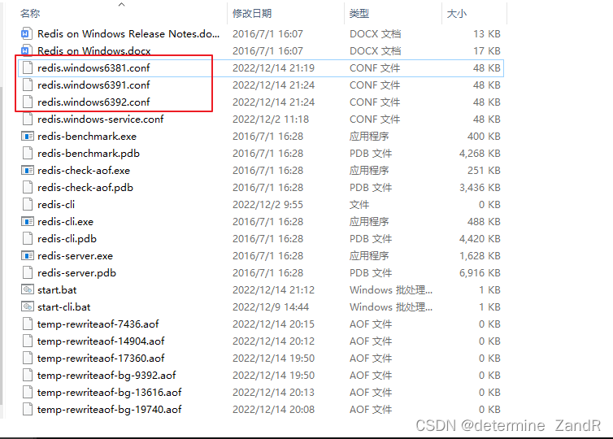Select file name redis-server.exe
The image size is (613, 439).
pos(75,255)
